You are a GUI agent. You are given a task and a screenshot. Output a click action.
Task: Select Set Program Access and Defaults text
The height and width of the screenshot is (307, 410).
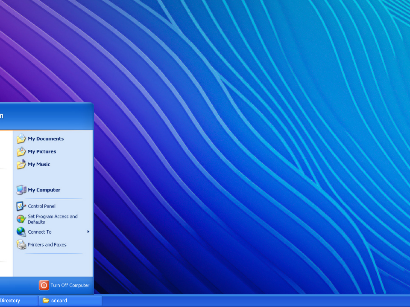pos(53,219)
